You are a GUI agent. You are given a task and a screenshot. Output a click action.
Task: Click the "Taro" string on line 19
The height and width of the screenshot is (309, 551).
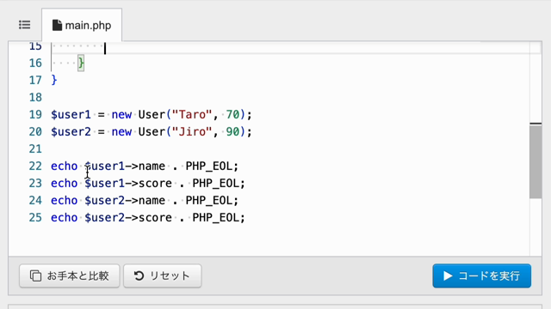(192, 114)
